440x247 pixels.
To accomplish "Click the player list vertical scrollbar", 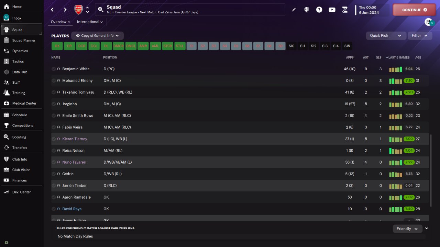I will [430, 170].
